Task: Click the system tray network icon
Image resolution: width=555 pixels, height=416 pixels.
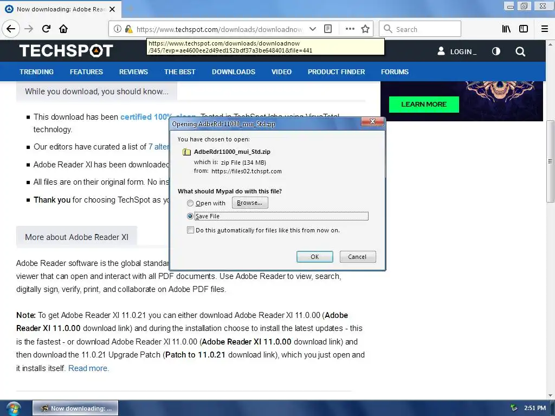Action: [514, 408]
